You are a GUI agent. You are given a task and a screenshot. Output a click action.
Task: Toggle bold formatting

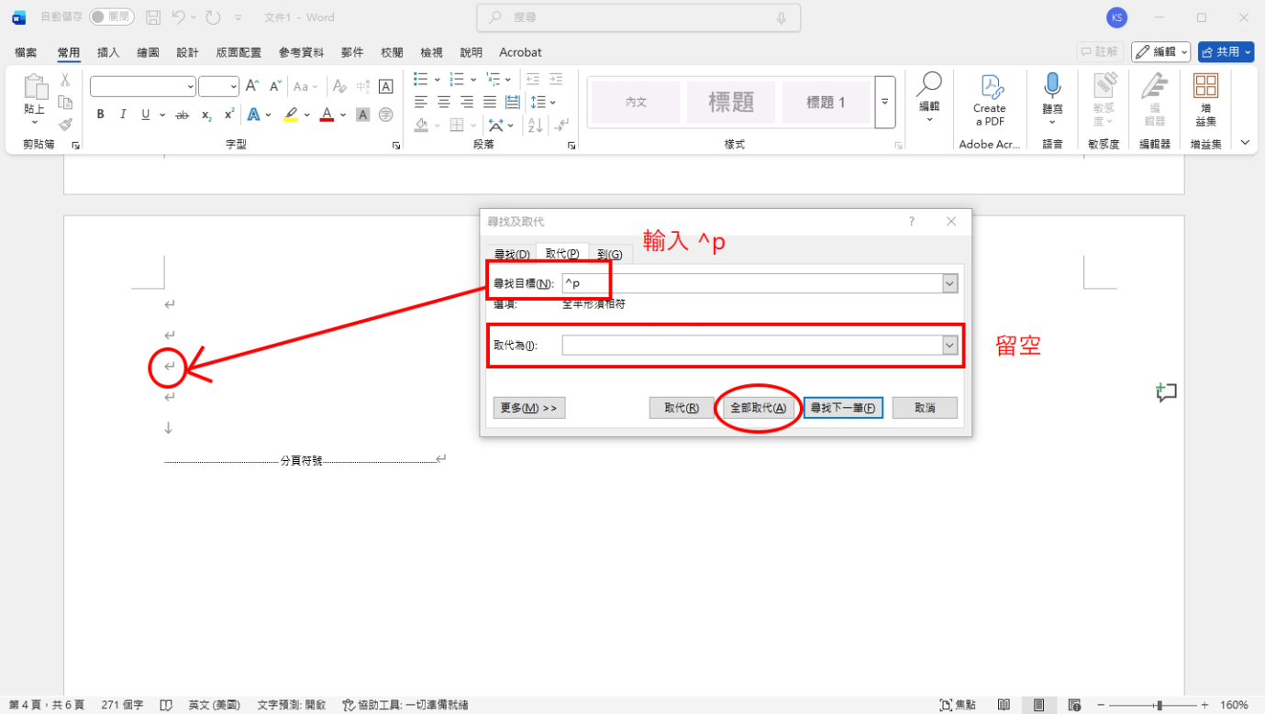click(x=100, y=114)
